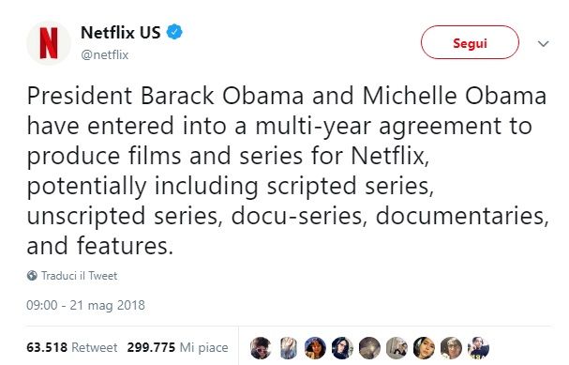Screen dimensions: 569x365
Task: Open the fifth liker's avatar thumbnail
Action: 369,347
